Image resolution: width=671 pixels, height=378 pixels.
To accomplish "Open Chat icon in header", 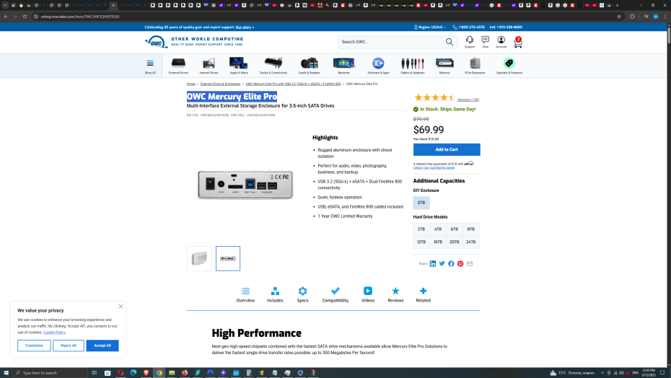I will 486,42.
